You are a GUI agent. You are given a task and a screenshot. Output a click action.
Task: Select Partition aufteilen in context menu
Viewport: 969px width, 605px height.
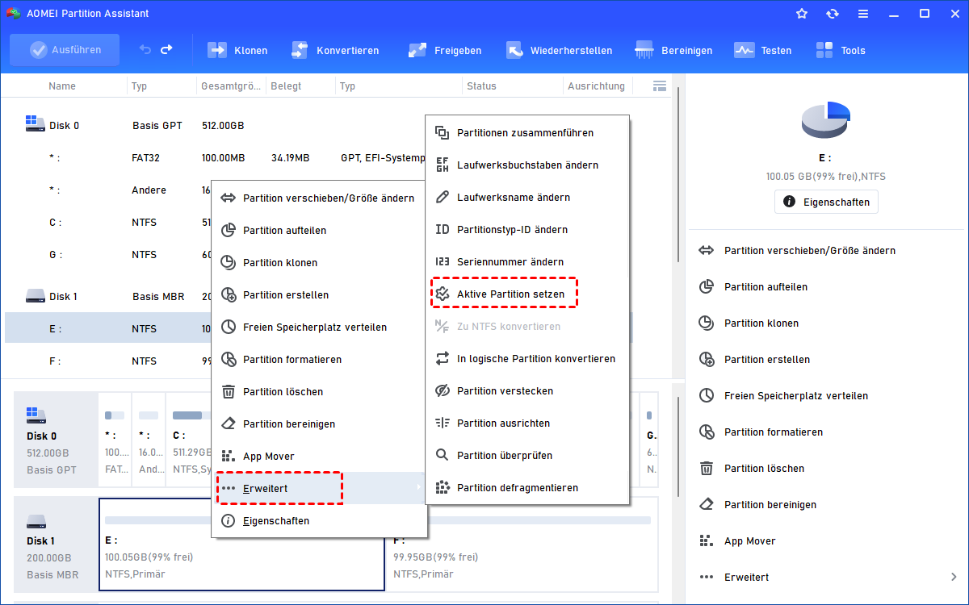pos(319,231)
